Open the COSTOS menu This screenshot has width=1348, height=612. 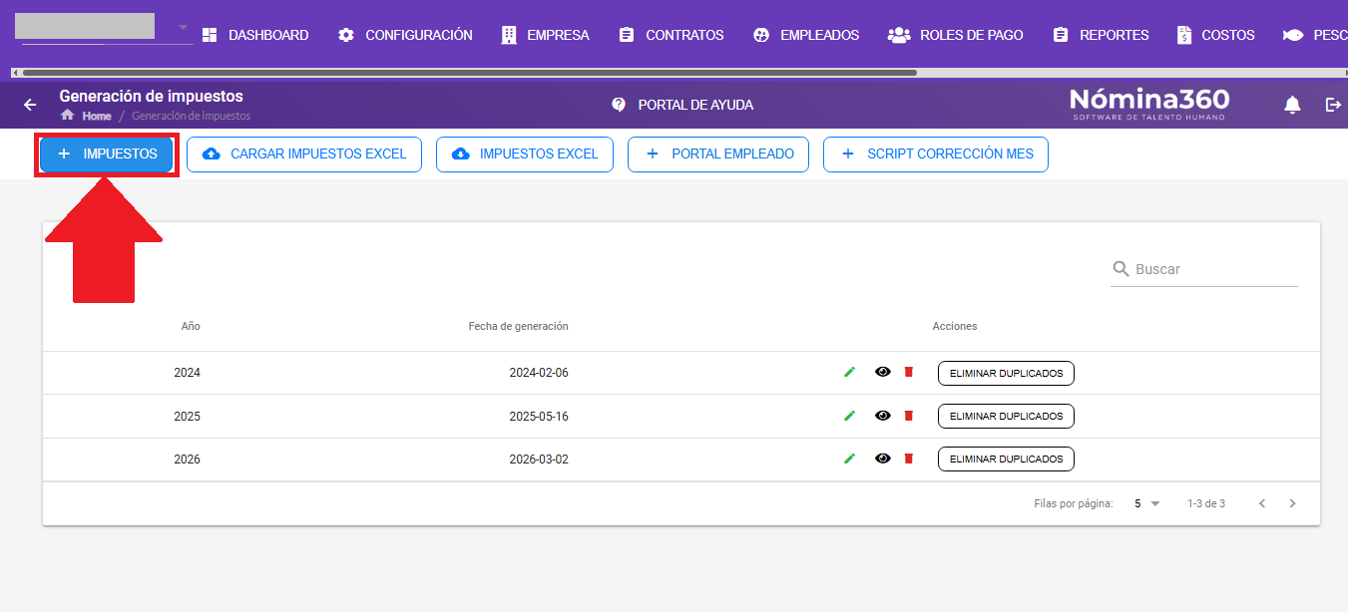(1215, 35)
